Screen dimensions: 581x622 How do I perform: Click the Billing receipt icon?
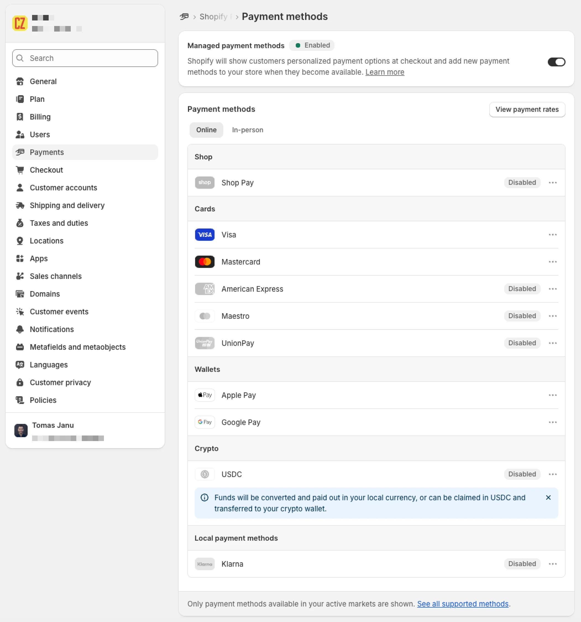pyautogui.click(x=20, y=117)
